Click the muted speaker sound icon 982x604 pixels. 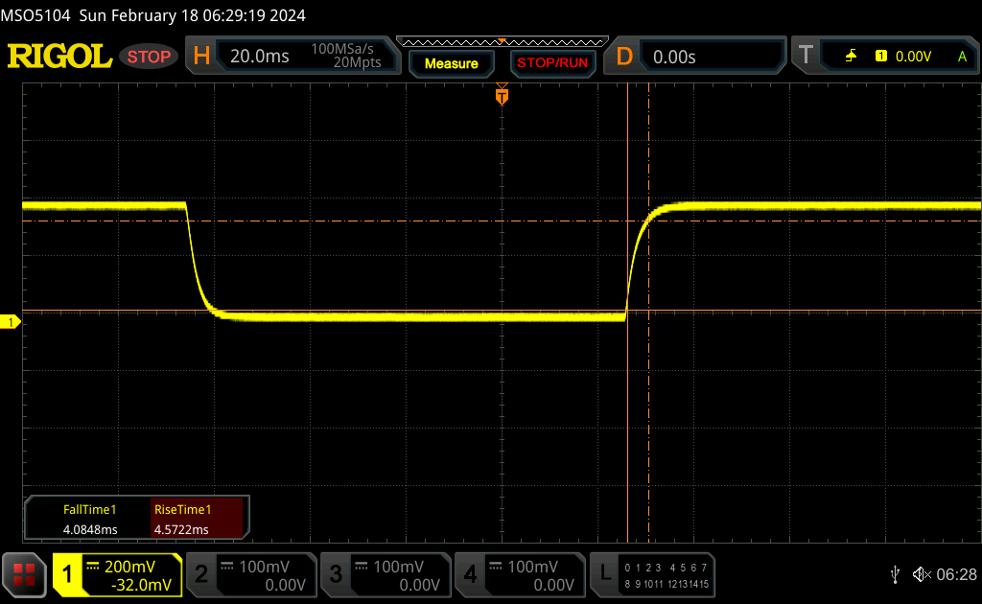[x=921, y=574]
